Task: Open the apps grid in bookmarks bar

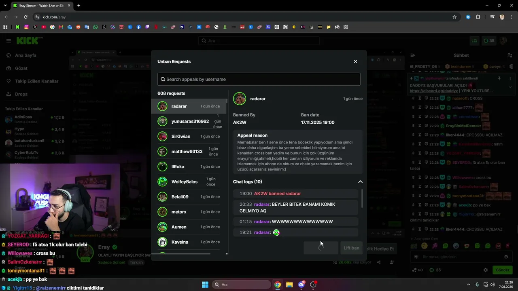Action: [5, 27]
